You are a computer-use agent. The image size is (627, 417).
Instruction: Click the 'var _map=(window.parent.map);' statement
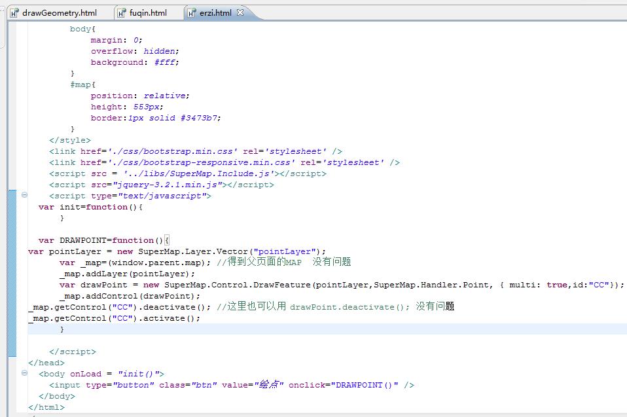[x=135, y=263]
